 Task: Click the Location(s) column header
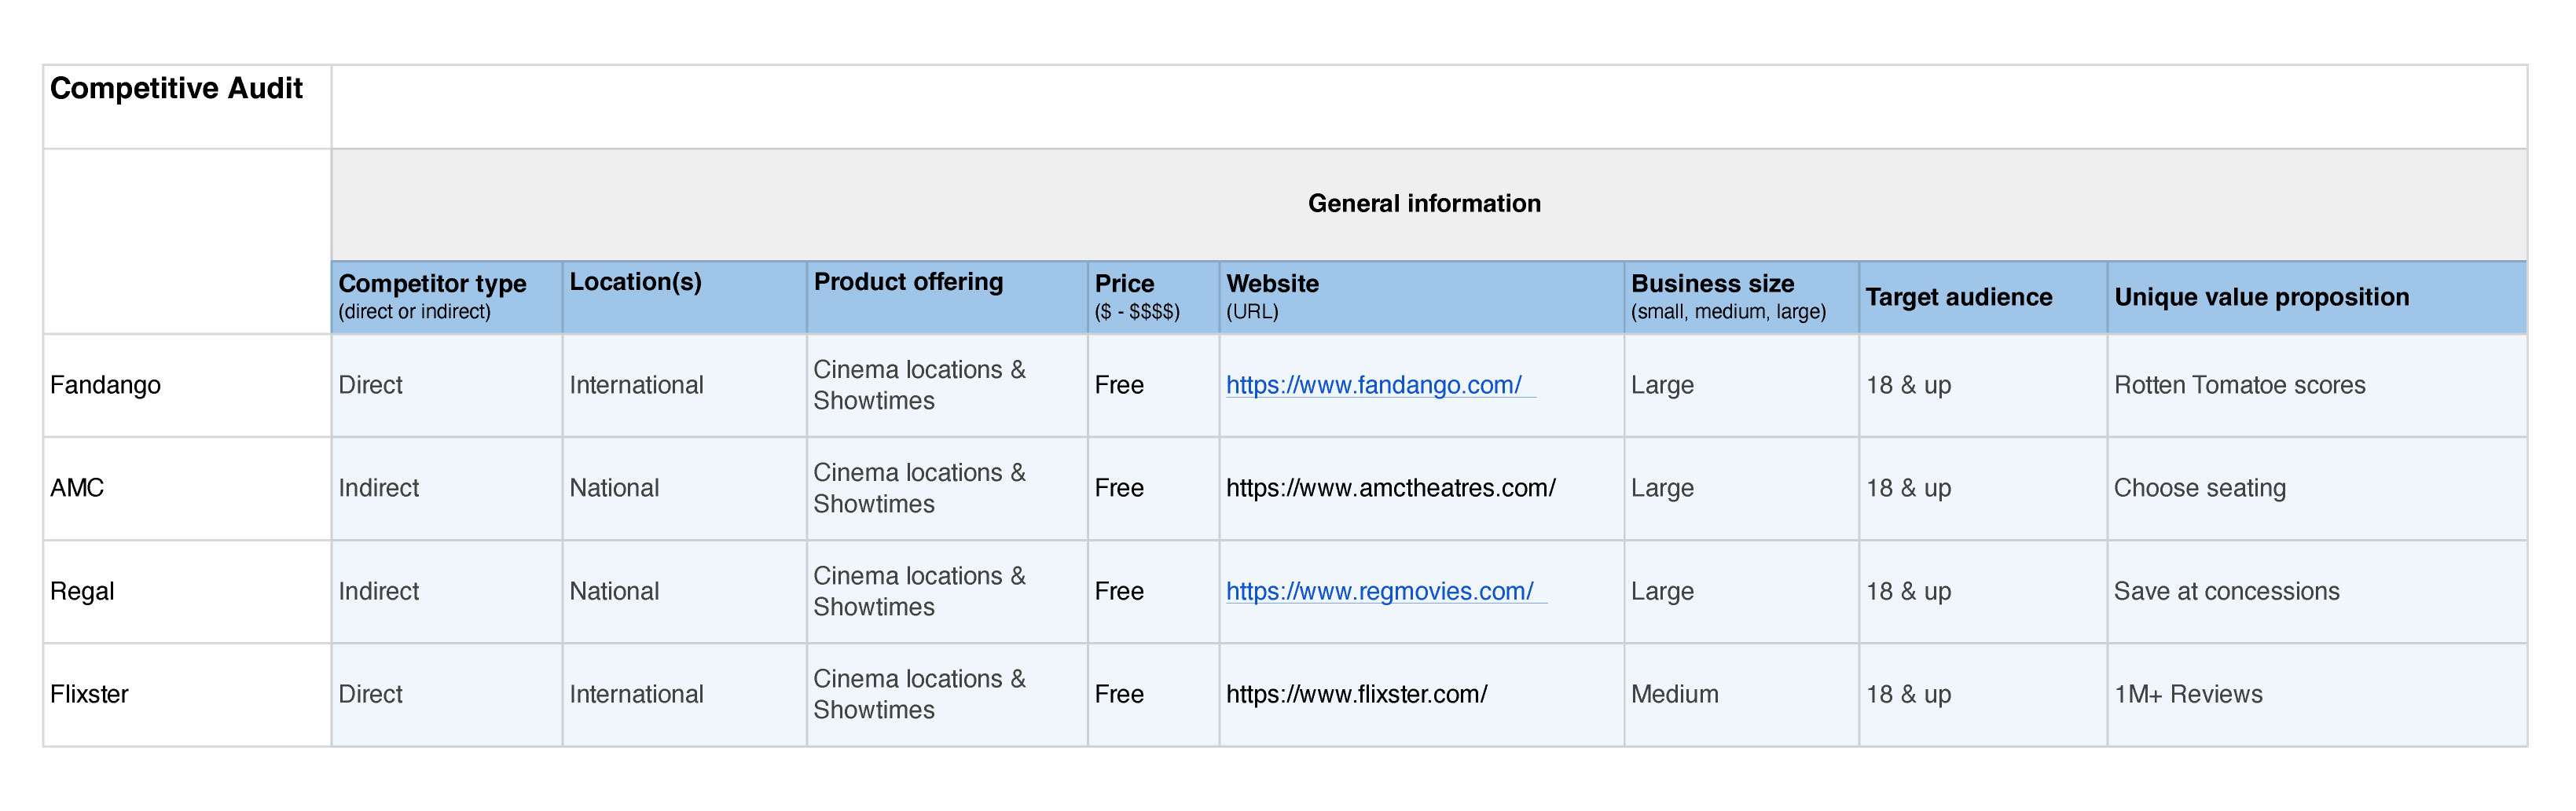point(635,283)
